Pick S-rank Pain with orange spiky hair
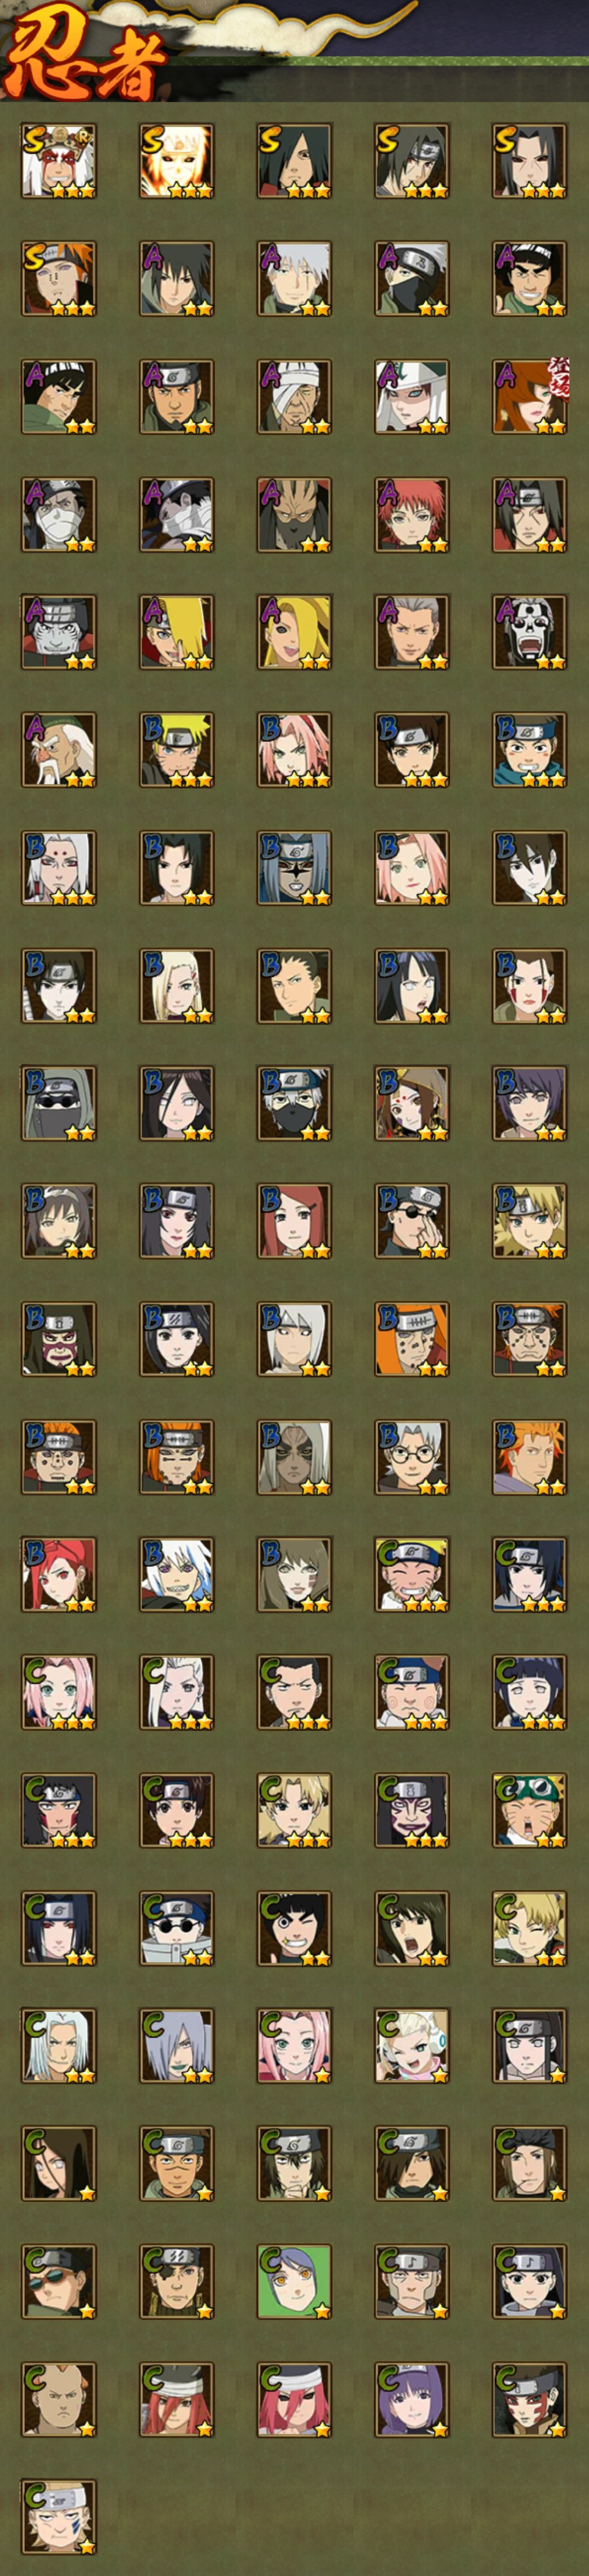 (59, 279)
